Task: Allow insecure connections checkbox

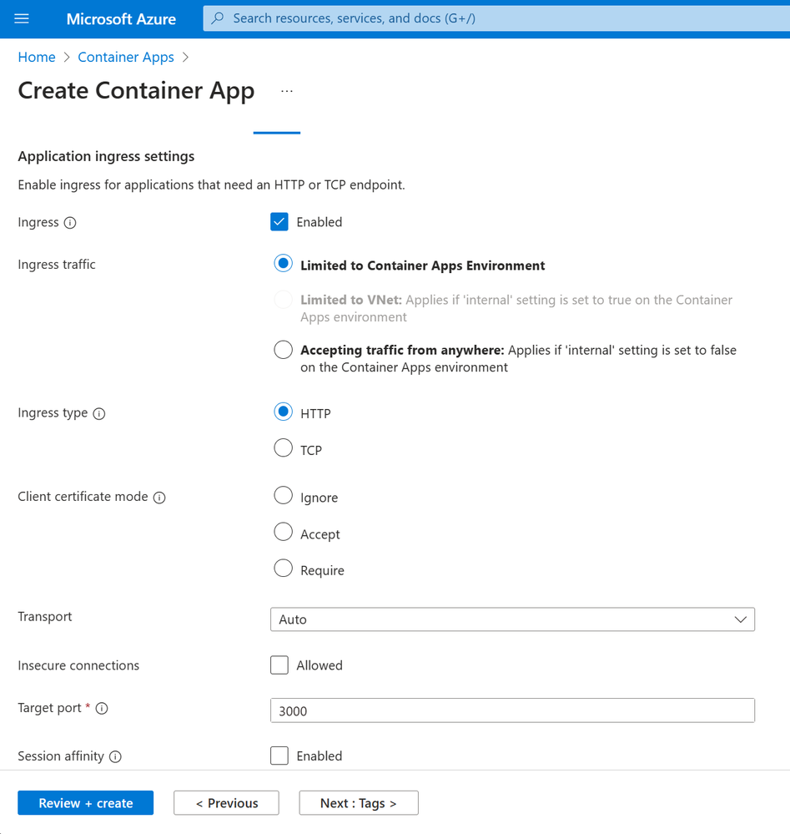Action: (x=279, y=665)
